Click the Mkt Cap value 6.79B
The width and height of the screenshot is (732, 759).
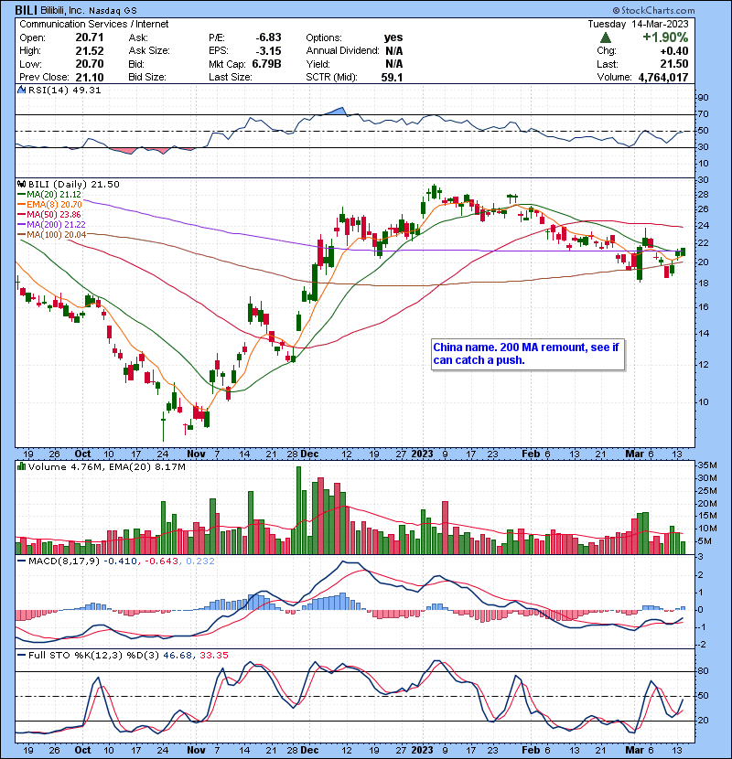pos(266,64)
